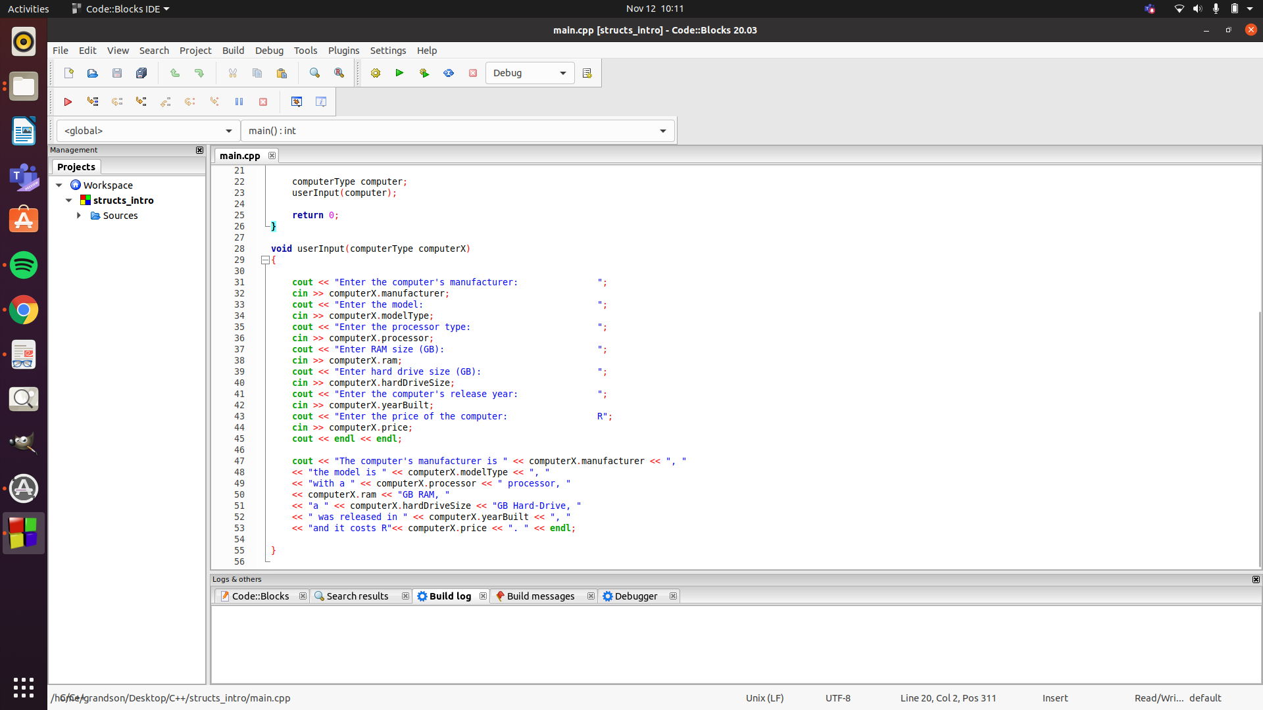Open Spotify from the Ubuntu dock
This screenshot has height=710, width=1263.
24,266
